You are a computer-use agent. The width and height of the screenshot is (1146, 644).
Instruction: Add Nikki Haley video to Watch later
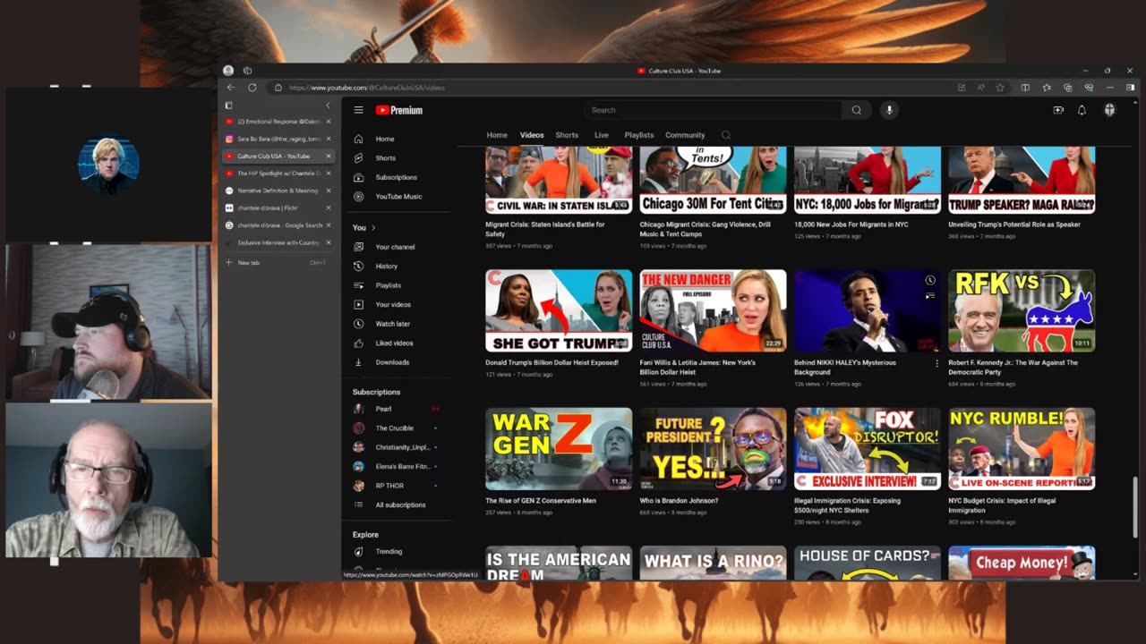tap(930, 280)
